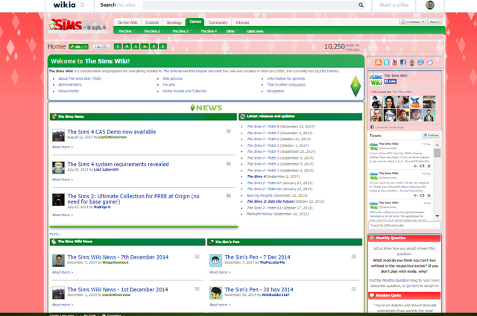This screenshot has width=477, height=316.
Task: Open The Sims 4 nav item
Action: [x=209, y=31]
